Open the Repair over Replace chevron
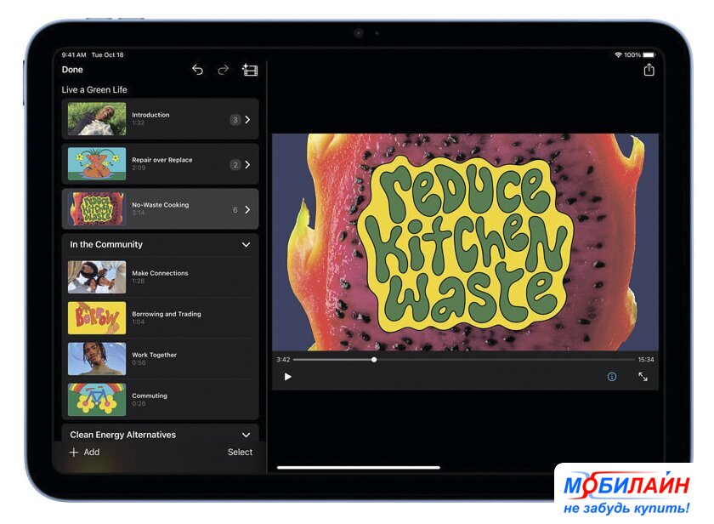 tap(247, 164)
